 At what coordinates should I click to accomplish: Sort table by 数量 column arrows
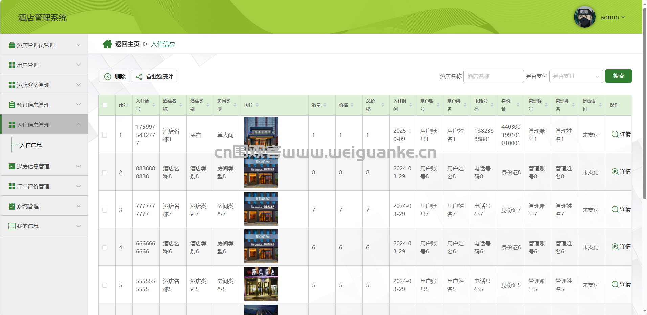click(x=325, y=105)
